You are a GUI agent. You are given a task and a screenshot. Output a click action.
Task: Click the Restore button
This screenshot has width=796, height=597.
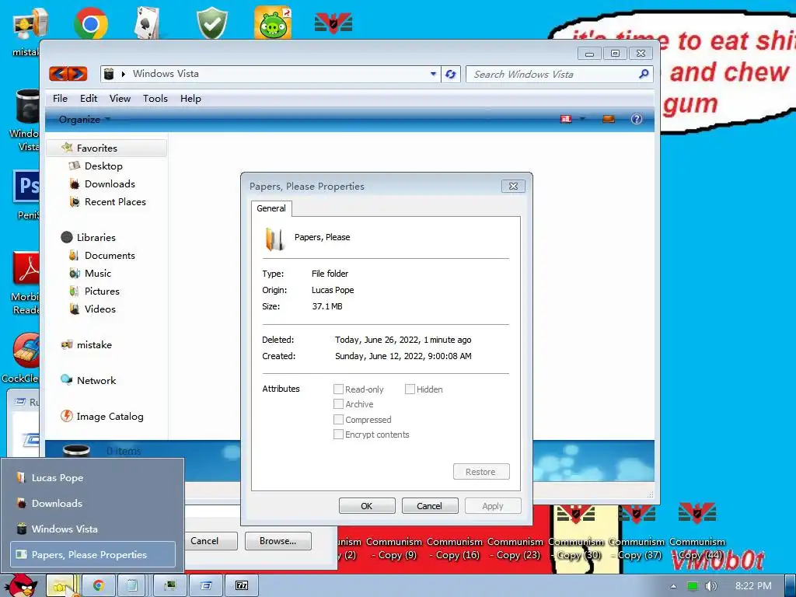[x=480, y=472]
